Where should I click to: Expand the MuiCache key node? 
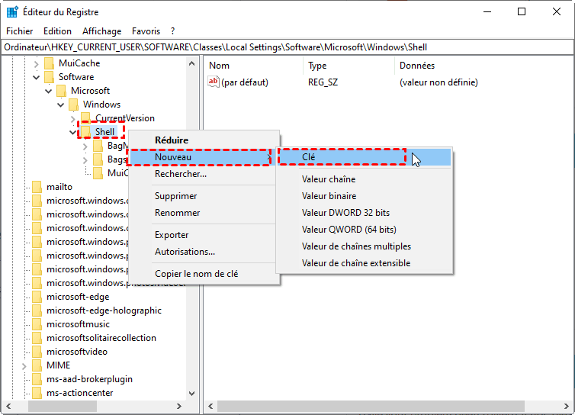[36, 64]
